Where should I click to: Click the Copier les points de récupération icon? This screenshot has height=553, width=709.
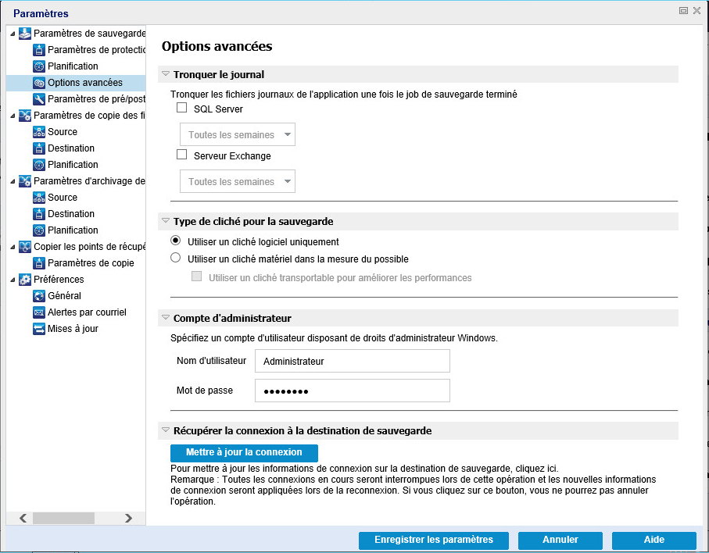(25, 247)
